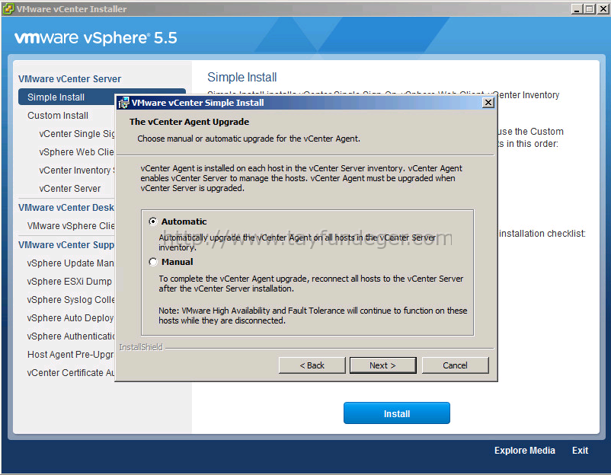The width and height of the screenshot is (611, 475).
Task: Select vSphere ESXi Dump Collector entry
Action: tap(69, 281)
